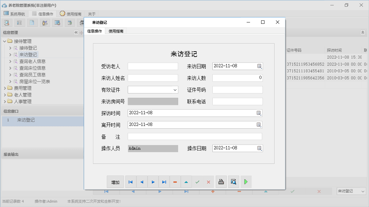Jump to the last record
This screenshot has height=207, width=369.
coord(164,182)
